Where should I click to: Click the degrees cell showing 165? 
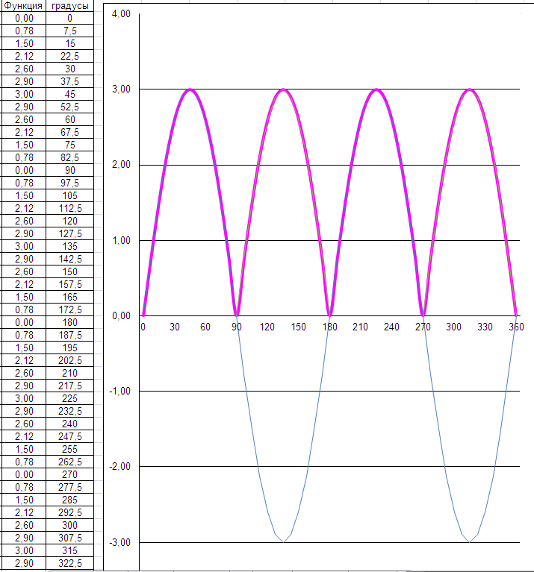tap(69, 298)
